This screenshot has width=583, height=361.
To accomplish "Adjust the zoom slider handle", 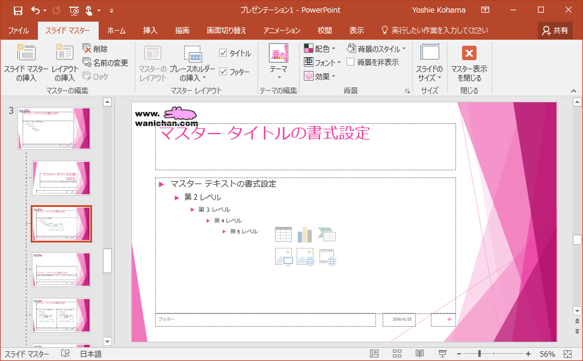I will [480, 354].
